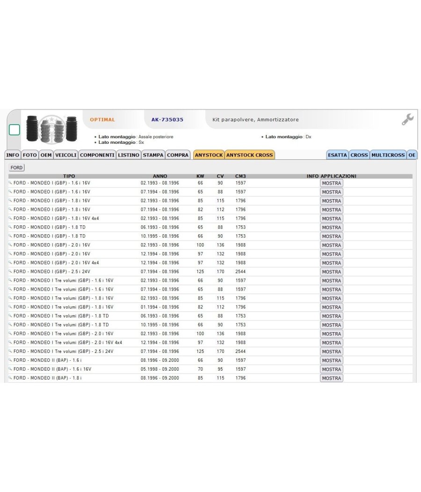Click magnifier icon for Mondeo II (BAP) 1.8 i
This screenshot has width=421, height=492.
10,378
